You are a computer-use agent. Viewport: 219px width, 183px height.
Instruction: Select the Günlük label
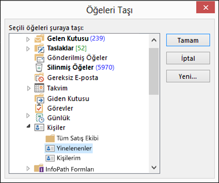58,118
